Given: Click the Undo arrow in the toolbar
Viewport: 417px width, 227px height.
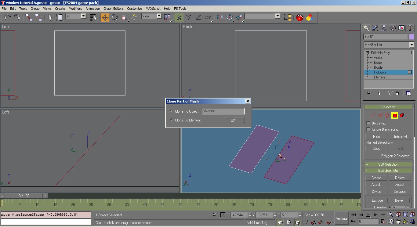Looking at the screenshot, I should click(7, 17).
